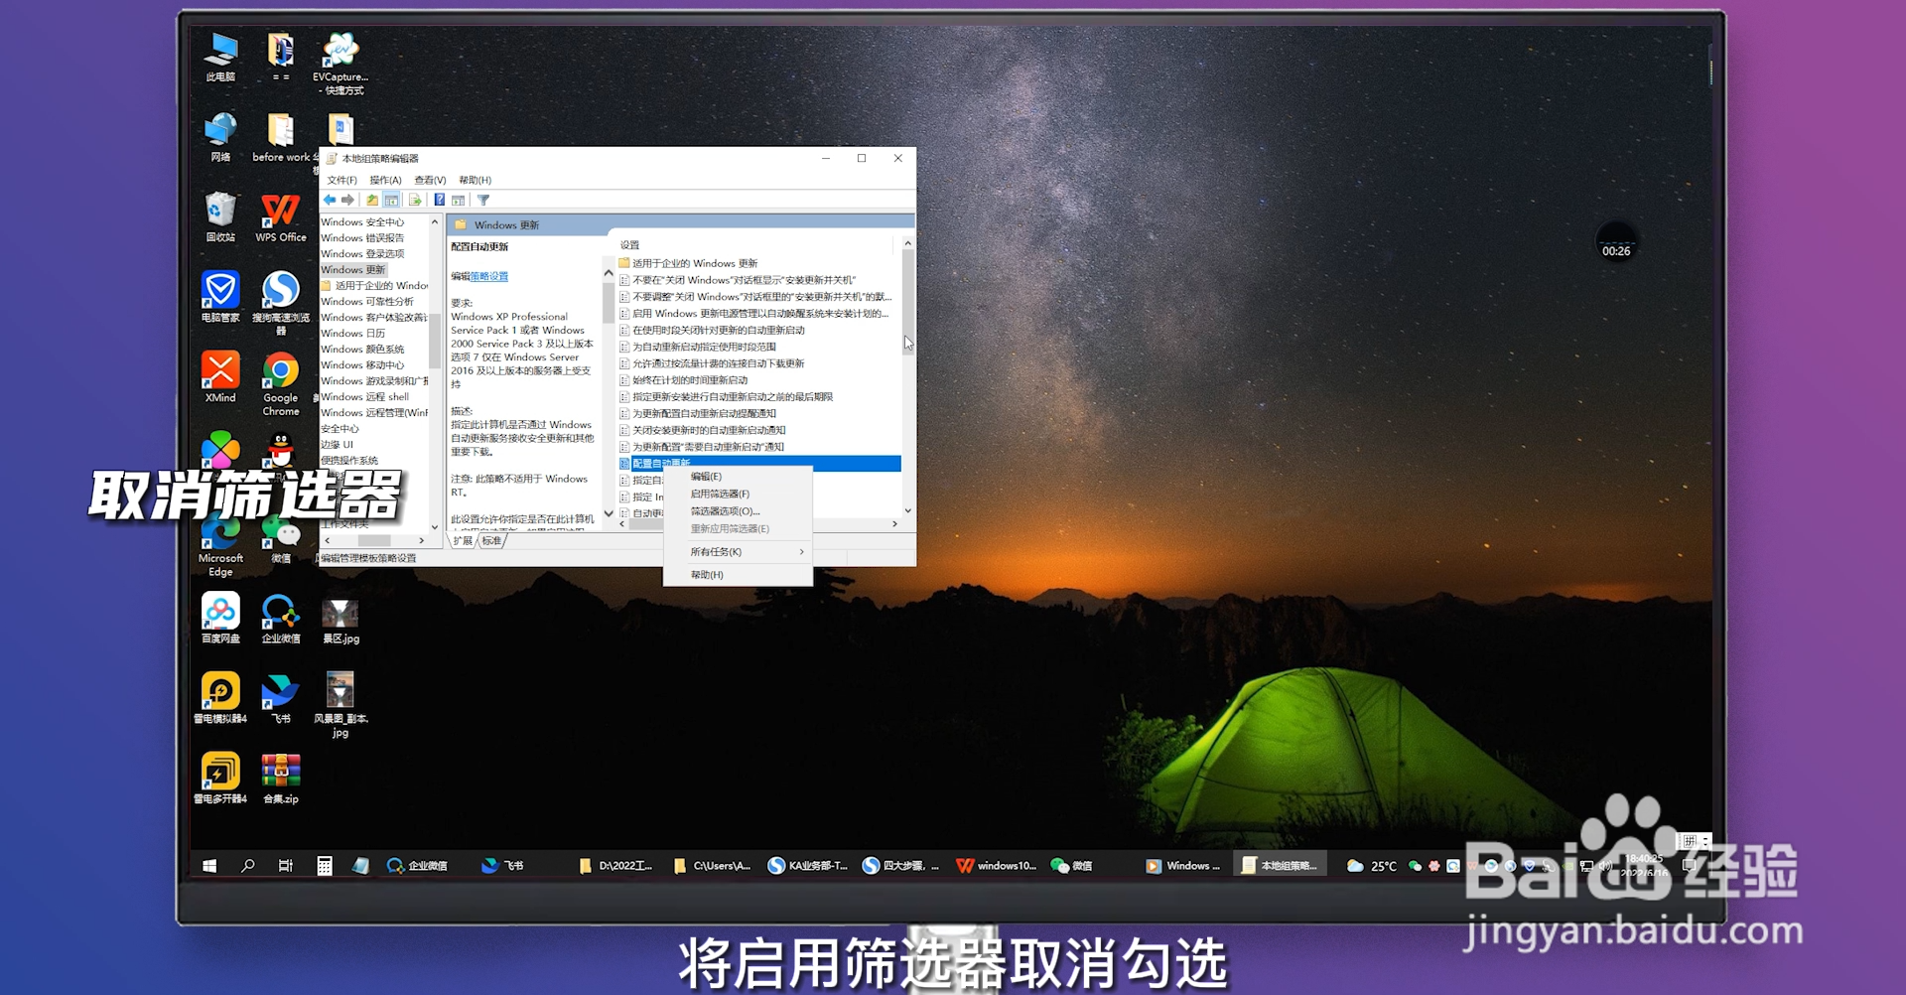Open the 帮助(H) menu in the menu bar

(x=475, y=180)
